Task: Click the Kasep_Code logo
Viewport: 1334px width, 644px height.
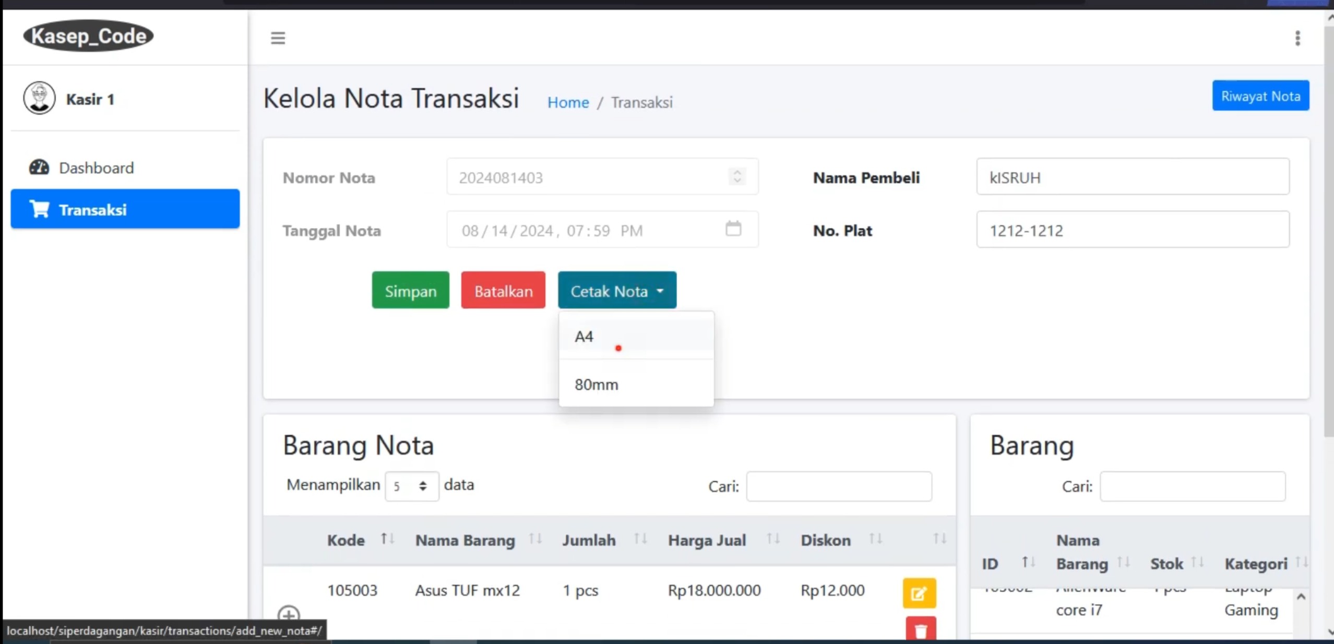Action: tap(88, 35)
